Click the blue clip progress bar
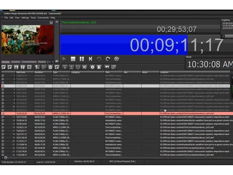 tap(123, 45)
